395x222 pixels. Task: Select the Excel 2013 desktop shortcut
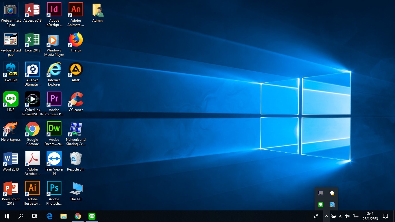click(32, 42)
